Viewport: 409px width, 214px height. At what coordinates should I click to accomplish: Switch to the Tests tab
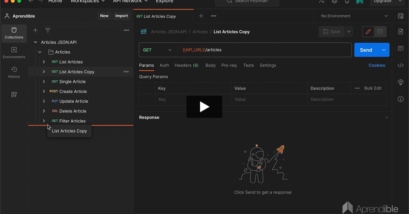(x=248, y=65)
